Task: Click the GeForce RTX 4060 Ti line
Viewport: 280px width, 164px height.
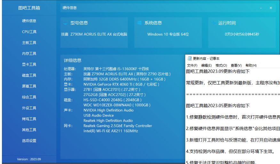Action: [121, 84]
